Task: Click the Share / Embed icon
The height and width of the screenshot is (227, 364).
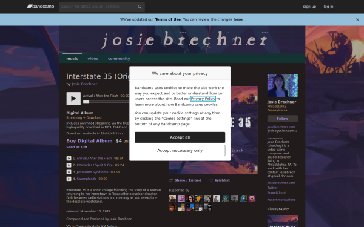Action: (171, 180)
